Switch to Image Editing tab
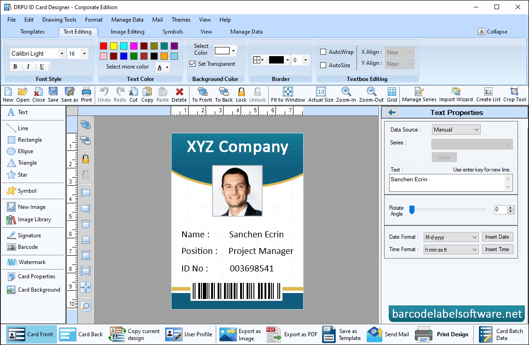 [x=127, y=32]
